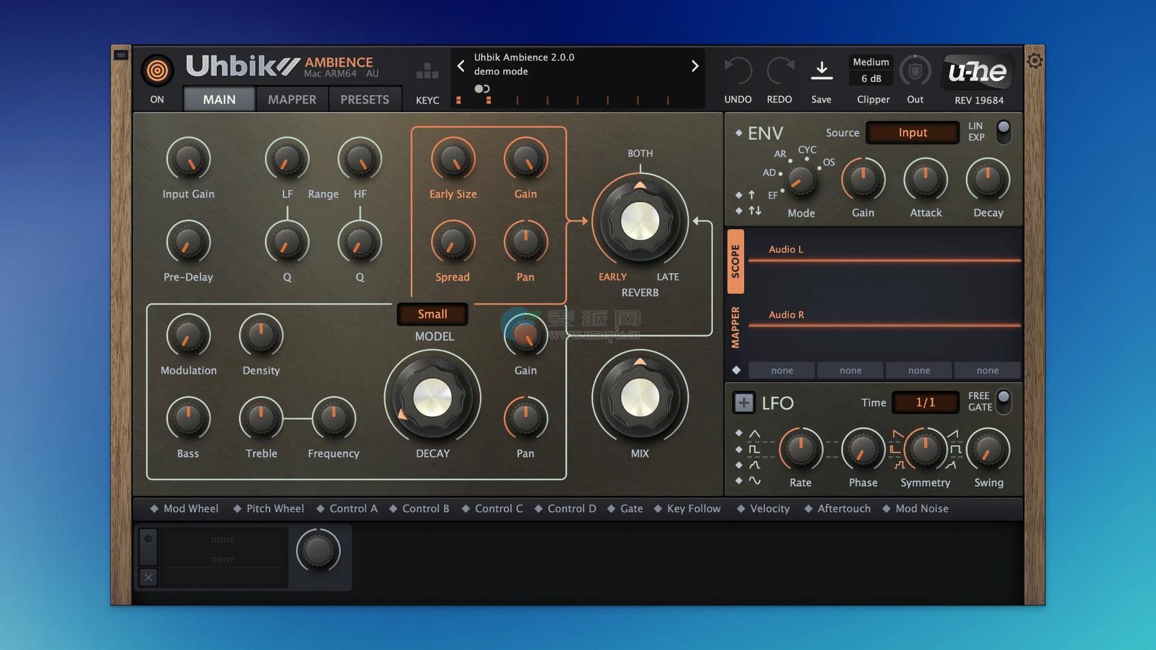This screenshot has height=650, width=1156.
Task: Click the KEYC bars icon
Action: 427,72
